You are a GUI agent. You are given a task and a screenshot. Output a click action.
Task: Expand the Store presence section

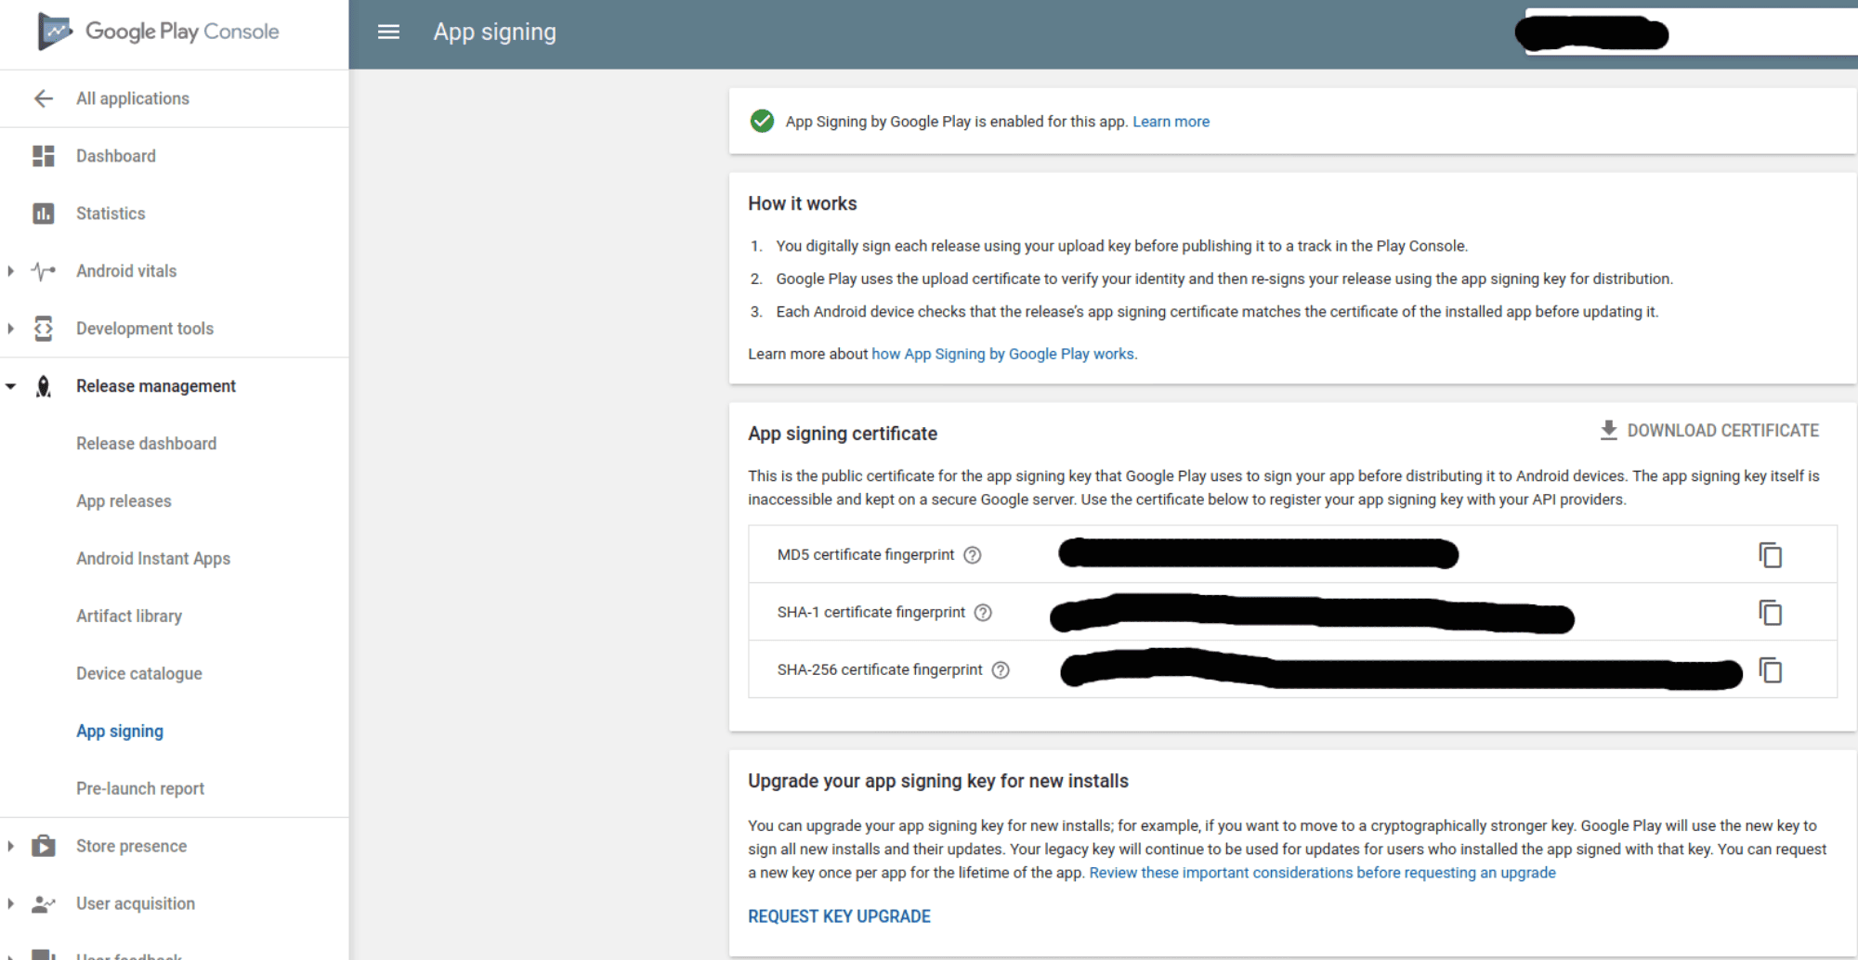coord(11,846)
